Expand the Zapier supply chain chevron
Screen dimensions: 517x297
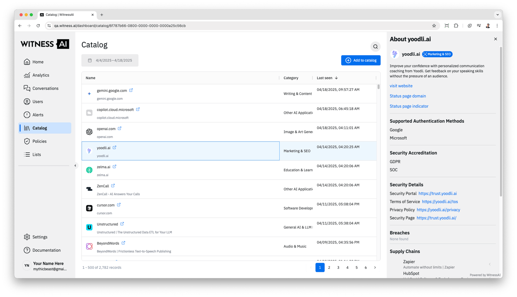490,265
